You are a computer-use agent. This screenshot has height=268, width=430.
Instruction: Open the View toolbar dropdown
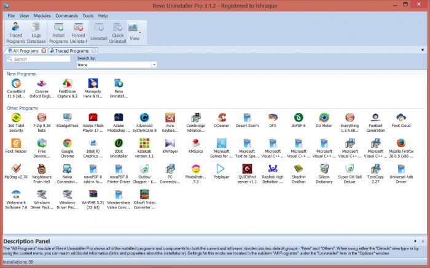[x=135, y=32]
